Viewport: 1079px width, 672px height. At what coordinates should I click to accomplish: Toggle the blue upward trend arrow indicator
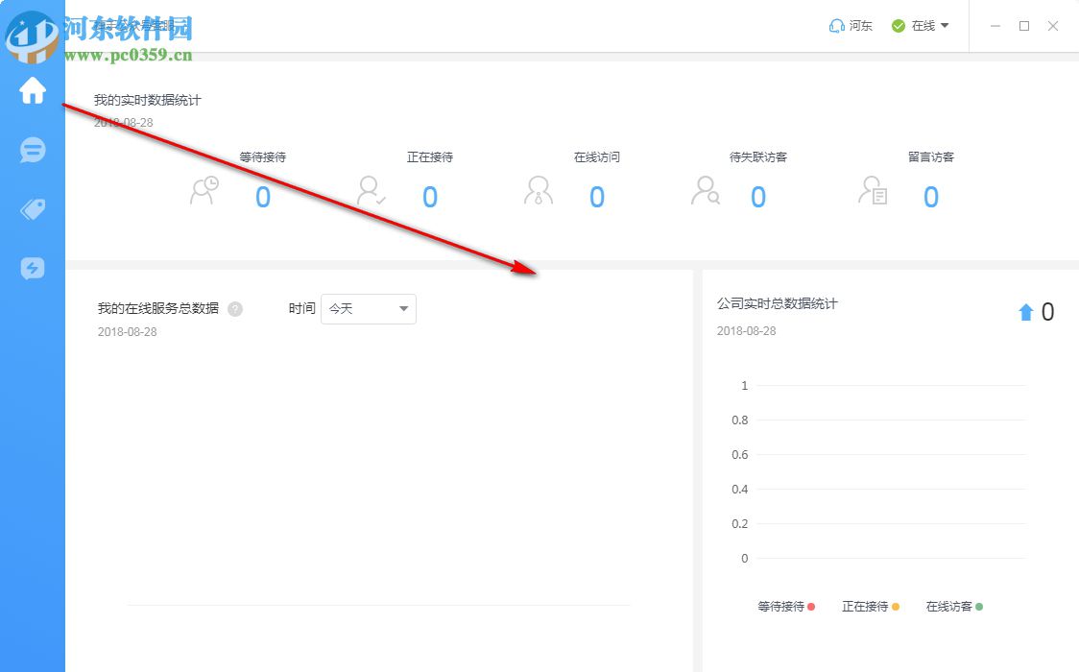coord(1025,310)
